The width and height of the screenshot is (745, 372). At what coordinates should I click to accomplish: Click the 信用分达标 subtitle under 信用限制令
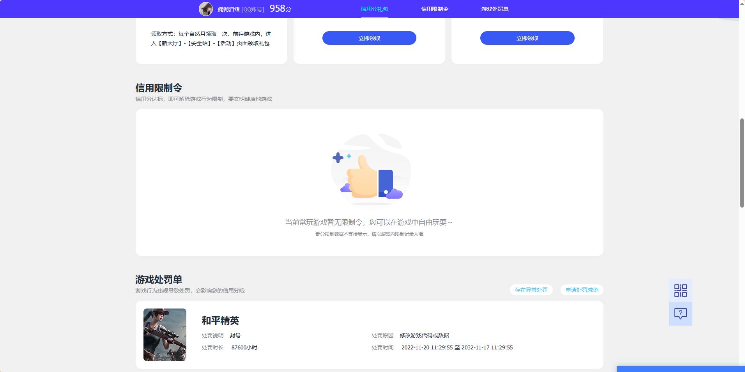(204, 99)
